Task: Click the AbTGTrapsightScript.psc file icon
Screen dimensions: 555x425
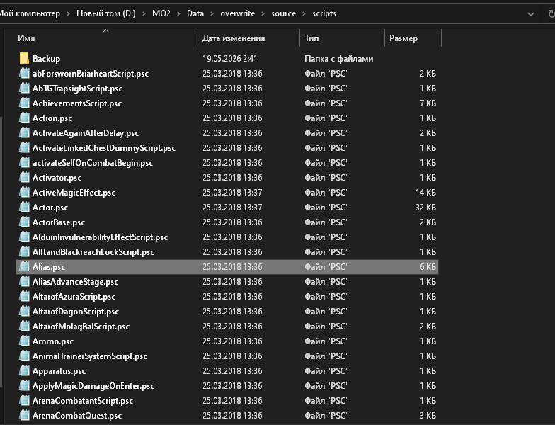Action: [24, 88]
